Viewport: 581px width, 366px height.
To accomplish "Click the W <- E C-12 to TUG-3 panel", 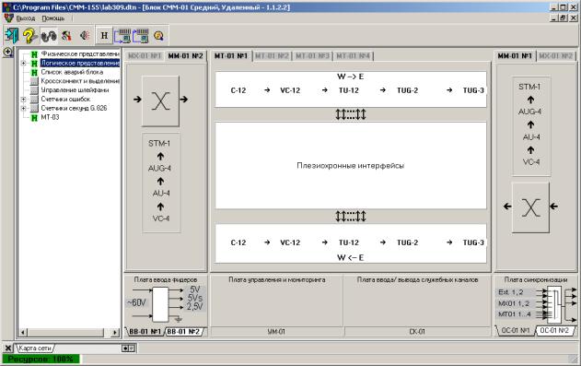I will (x=351, y=243).
